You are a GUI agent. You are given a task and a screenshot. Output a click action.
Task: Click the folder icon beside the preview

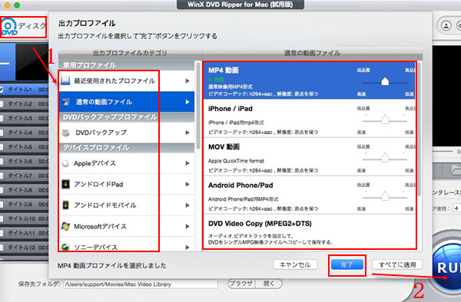pyautogui.click(x=456, y=169)
